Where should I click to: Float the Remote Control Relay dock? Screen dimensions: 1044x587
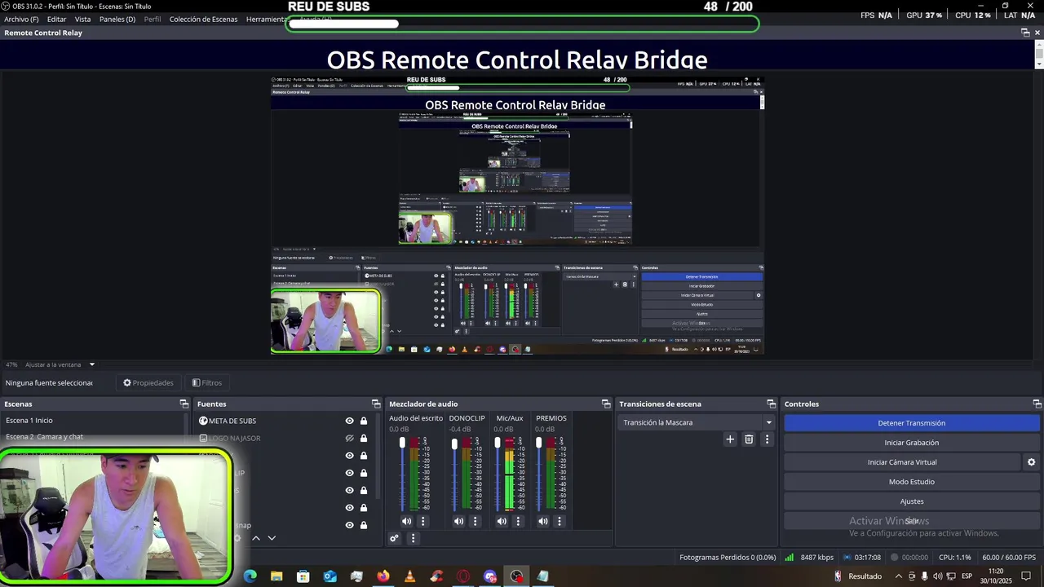click(1025, 33)
